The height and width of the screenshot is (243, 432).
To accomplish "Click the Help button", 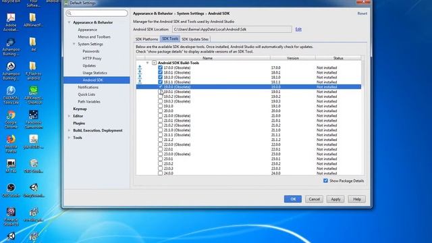I will pyautogui.click(x=357, y=199).
